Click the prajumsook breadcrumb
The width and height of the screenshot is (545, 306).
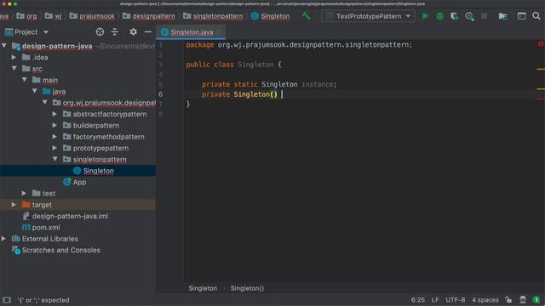(x=92, y=16)
